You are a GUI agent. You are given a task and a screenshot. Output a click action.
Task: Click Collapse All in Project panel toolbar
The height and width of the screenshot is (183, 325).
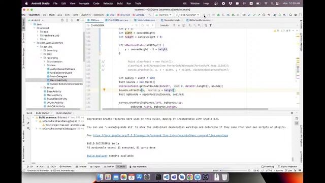[72, 20]
